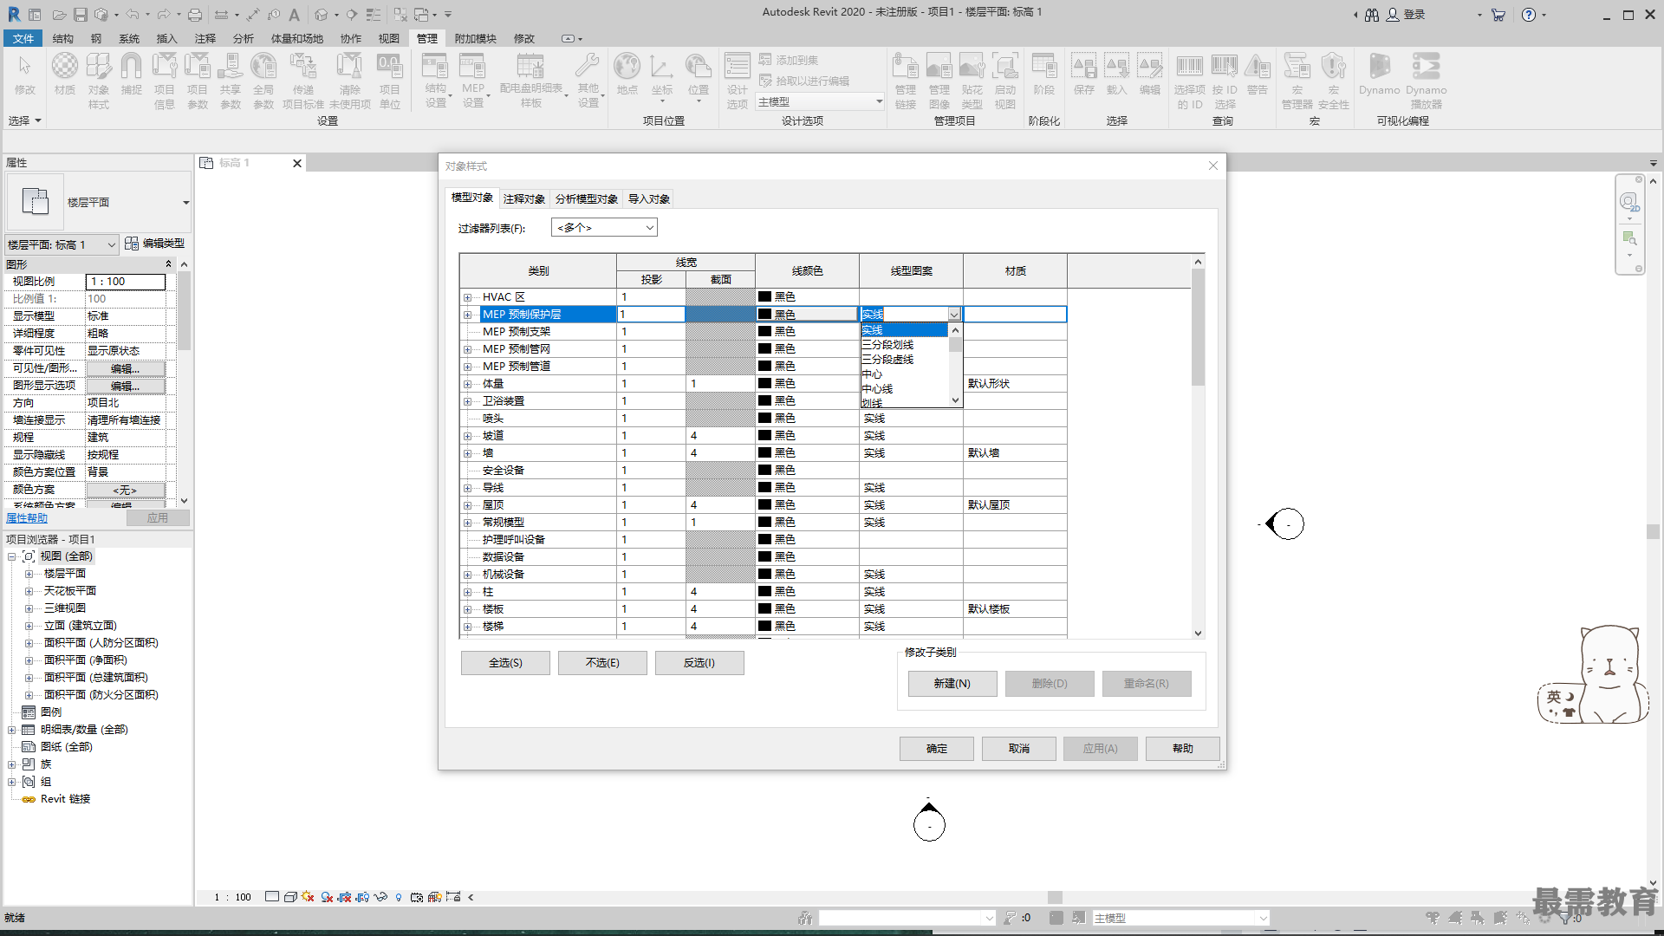Confirm with the 确定 button
This screenshot has height=936, width=1664.
tap(937, 749)
